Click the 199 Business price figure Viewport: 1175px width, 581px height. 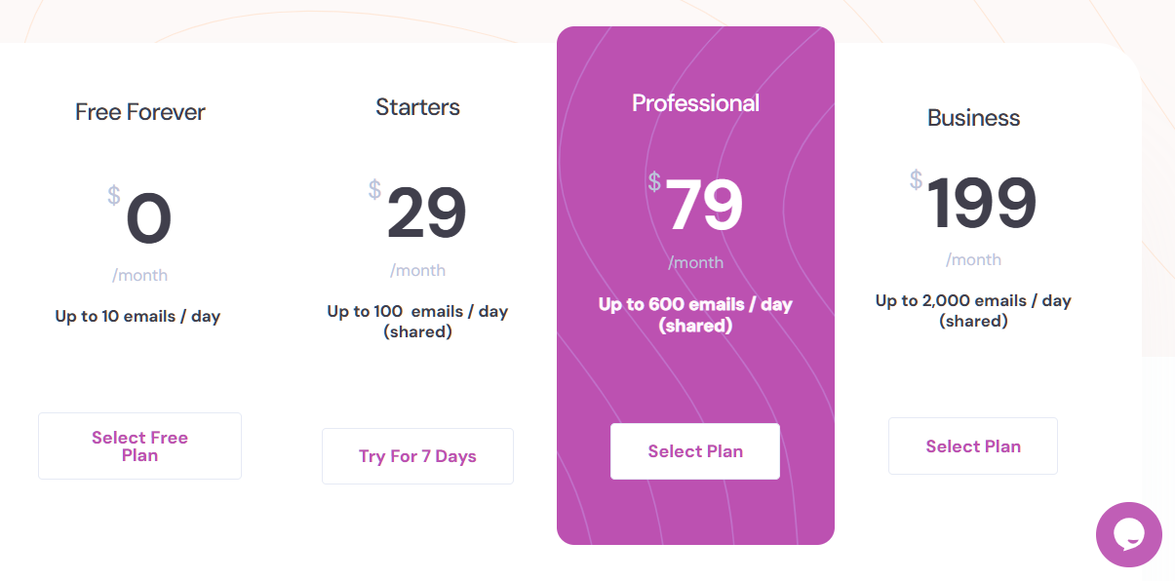tap(981, 205)
